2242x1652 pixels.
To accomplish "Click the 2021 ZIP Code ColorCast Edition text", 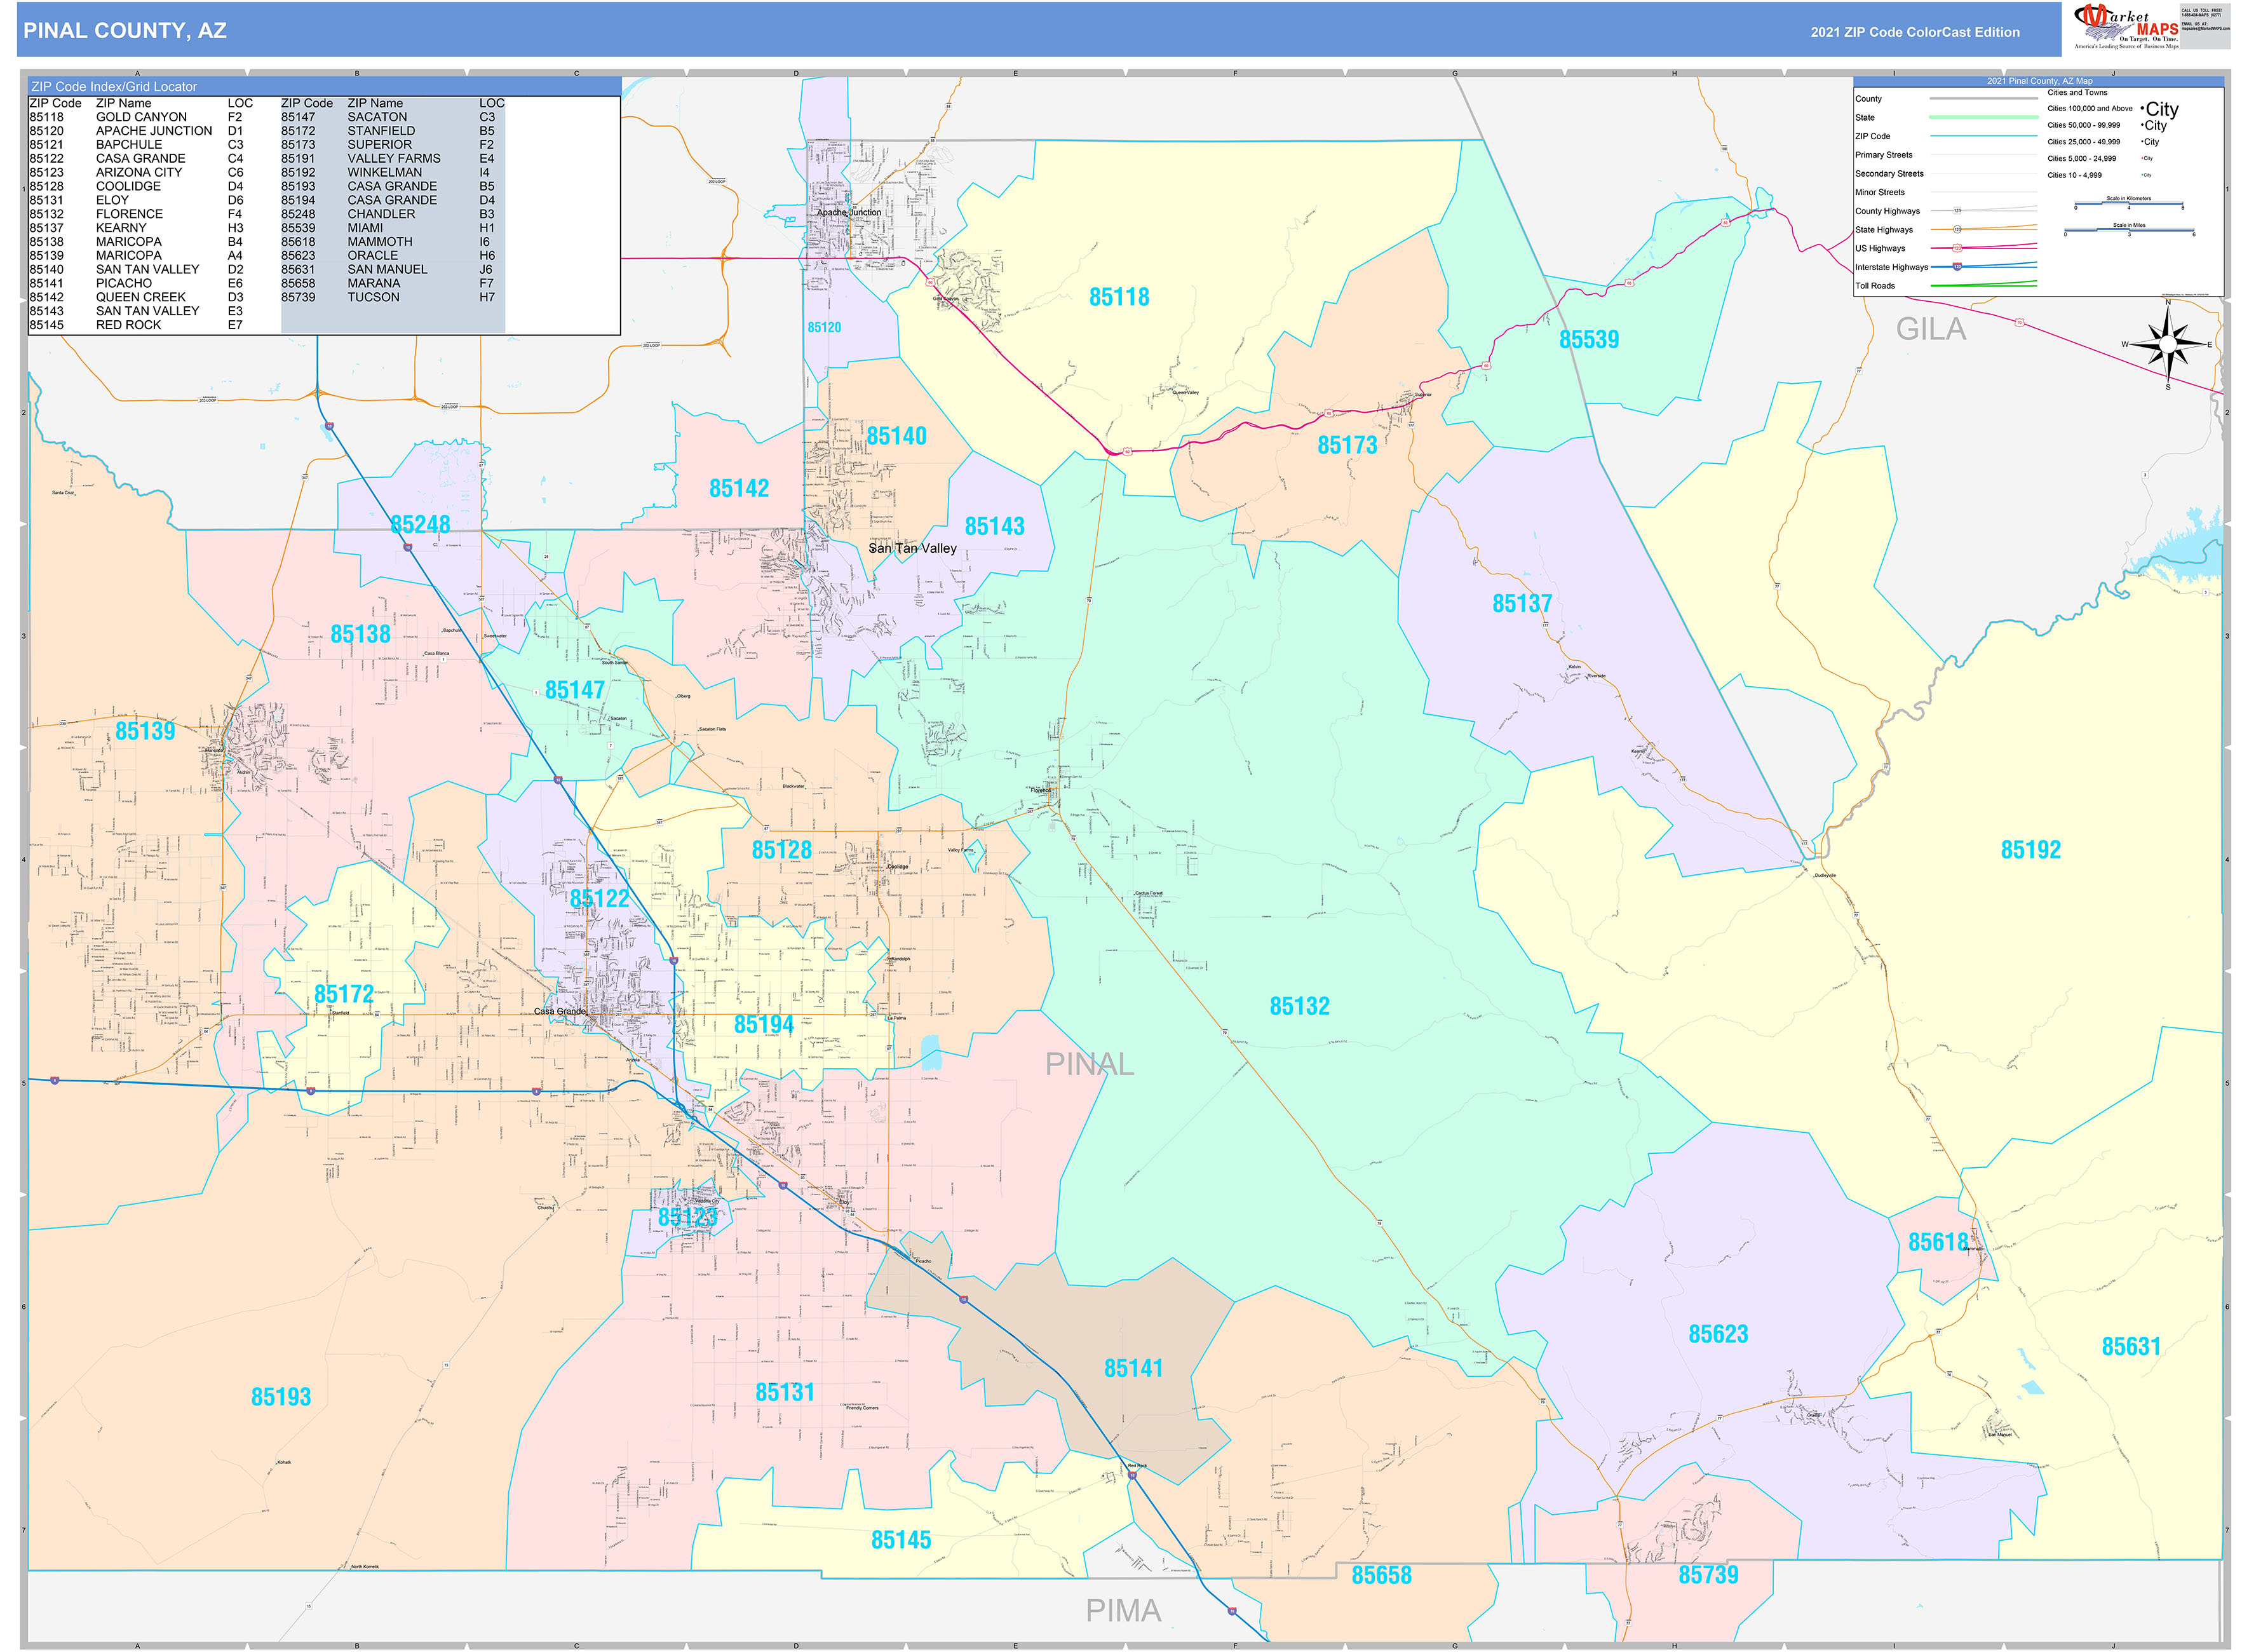I will (x=1914, y=32).
